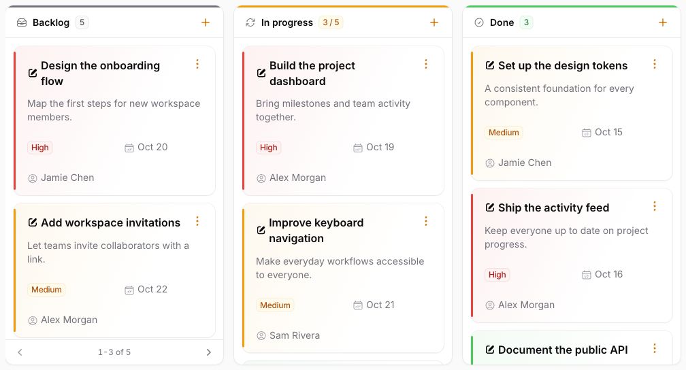Click the In progress sync icon
The height and width of the screenshot is (370, 686).
(x=250, y=22)
